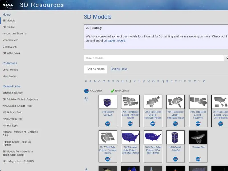Open 3D in the News sidebar item
Screen dimensions: 228x171
pos(11,53)
